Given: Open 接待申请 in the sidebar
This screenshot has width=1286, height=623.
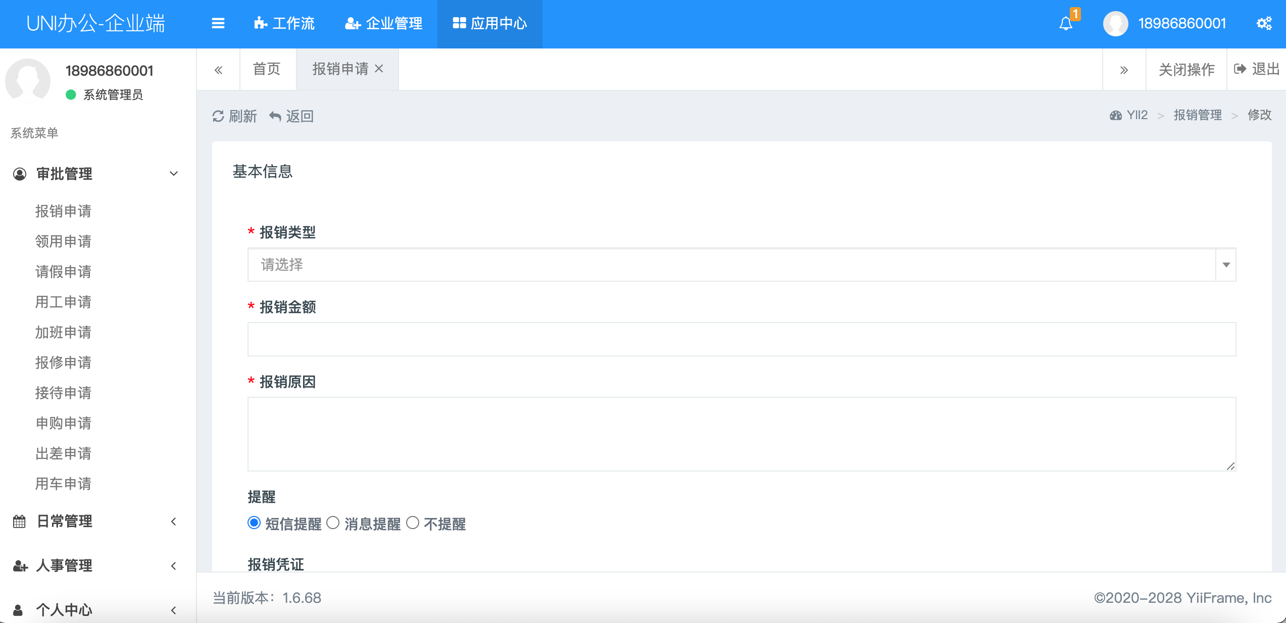Looking at the screenshot, I should pyautogui.click(x=63, y=393).
